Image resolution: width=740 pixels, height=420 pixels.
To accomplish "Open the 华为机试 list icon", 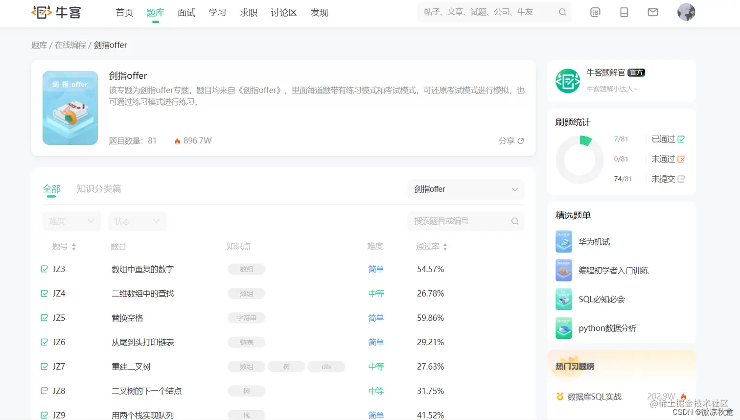I will click(x=564, y=242).
